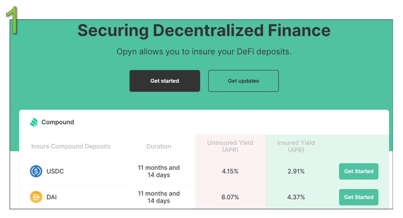
Task: Click the Uninsured Yield (APR) header
Action: pyautogui.click(x=230, y=146)
